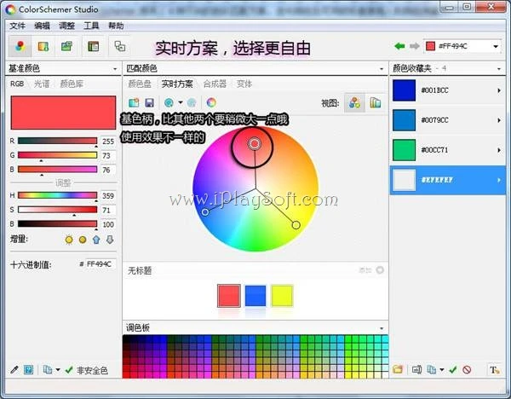Viewport: 511px width, 399px height.
Task: Click the G channel slider
Action: [x=57, y=155]
